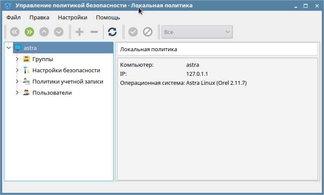Click the astra monitor icon
The image size is (324, 195).
click(x=18, y=48)
